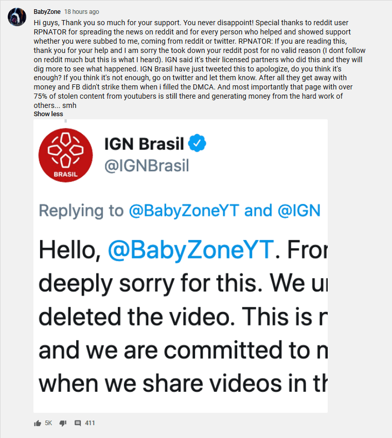This screenshot has width=392, height=438.
Task: Click the 'Replying to' gray label
Action: 81,211
